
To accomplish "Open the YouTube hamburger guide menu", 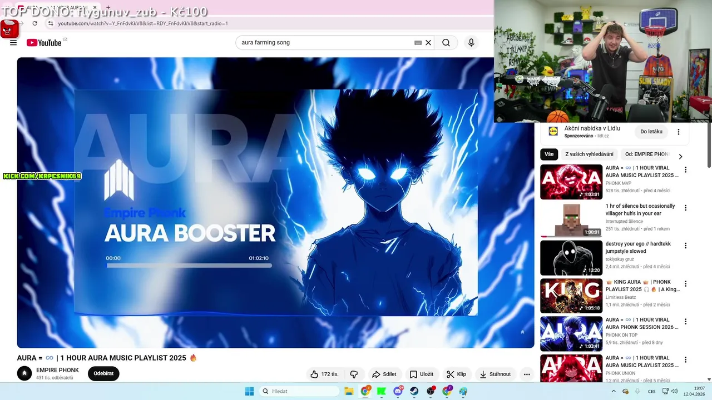I will click(13, 43).
